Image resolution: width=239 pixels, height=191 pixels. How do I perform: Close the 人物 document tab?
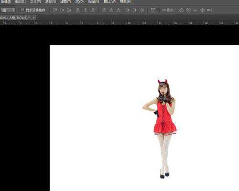33,18
